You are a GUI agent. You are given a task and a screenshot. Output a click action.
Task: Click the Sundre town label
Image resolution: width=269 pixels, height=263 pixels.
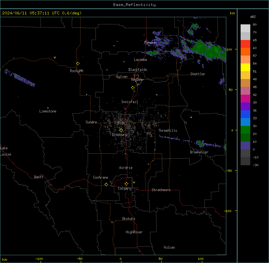[91, 122]
